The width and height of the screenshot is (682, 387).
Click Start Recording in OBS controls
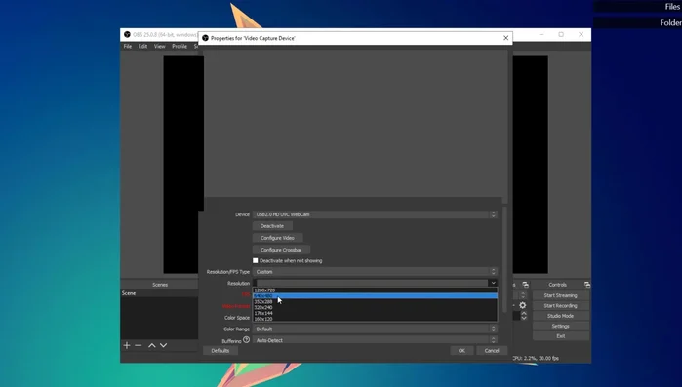click(561, 306)
